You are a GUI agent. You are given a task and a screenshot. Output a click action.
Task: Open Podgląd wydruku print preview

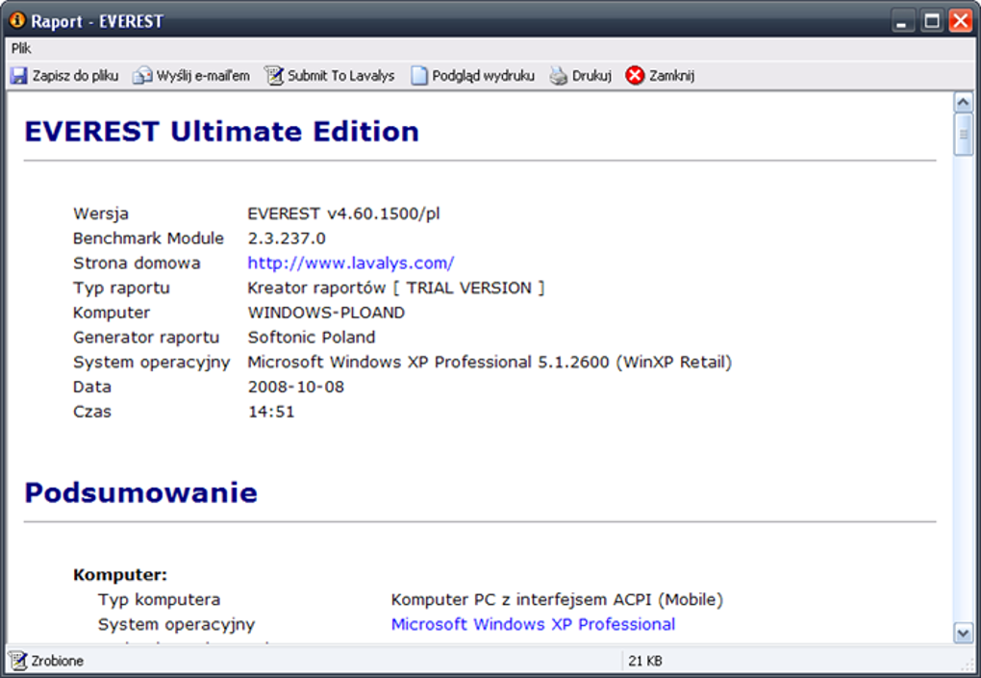[420, 75]
